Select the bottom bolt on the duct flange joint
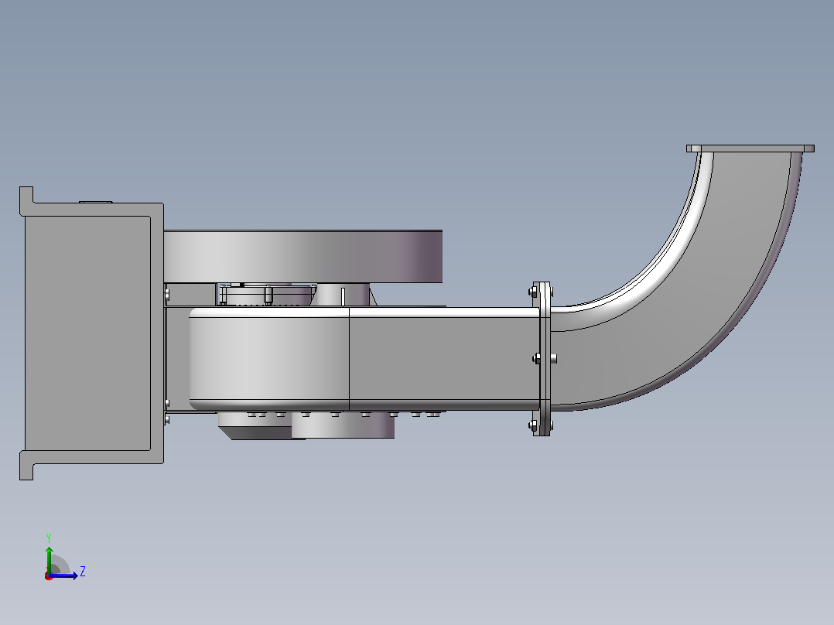The width and height of the screenshot is (834, 625). coord(533,425)
